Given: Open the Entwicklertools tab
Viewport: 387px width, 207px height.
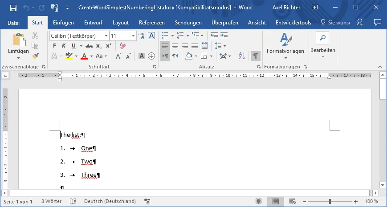Looking at the screenshot, I should click(x=293, y=23).
